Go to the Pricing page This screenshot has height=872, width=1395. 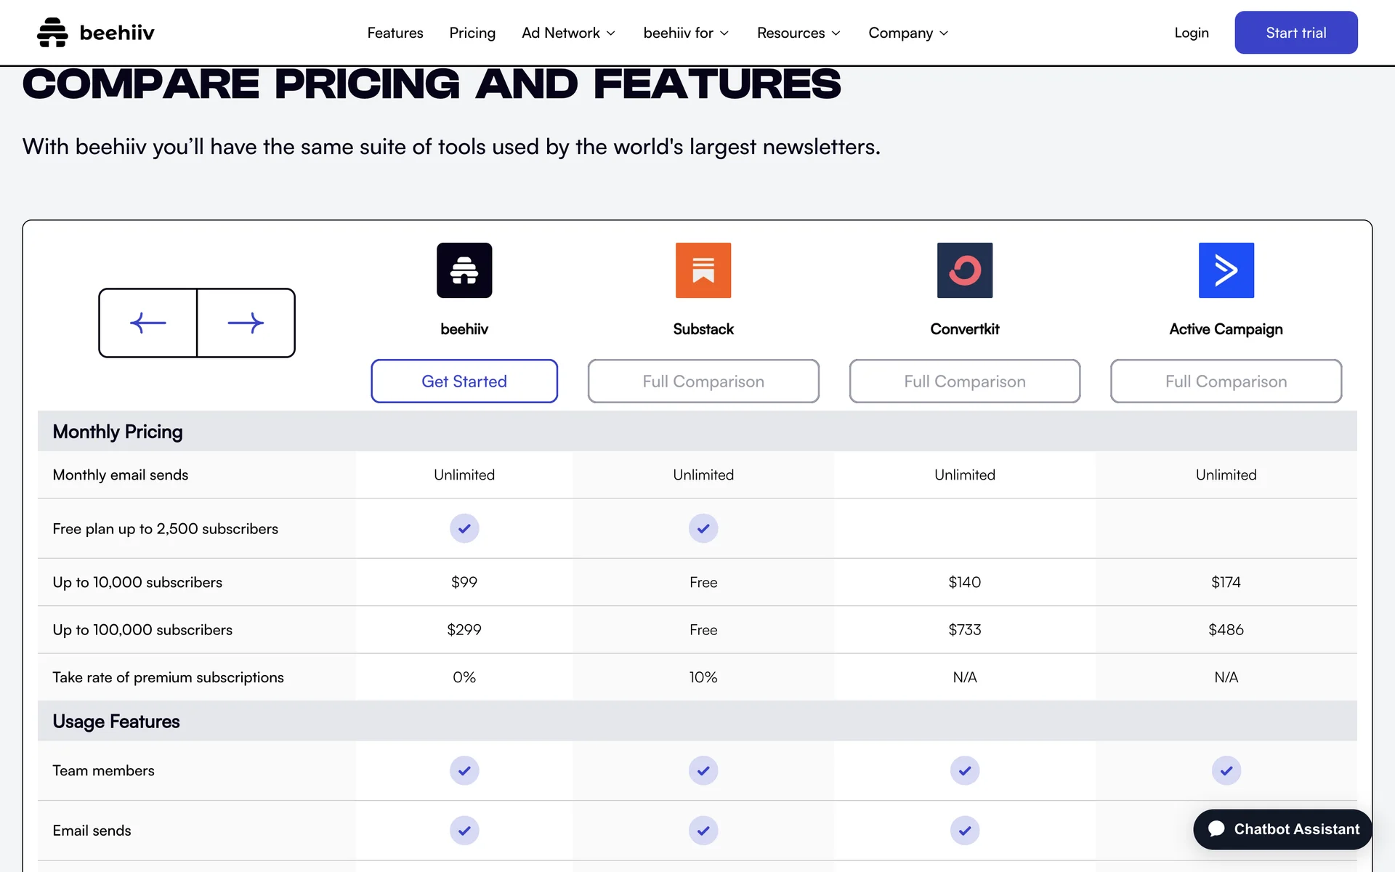[x=472, y=33]
